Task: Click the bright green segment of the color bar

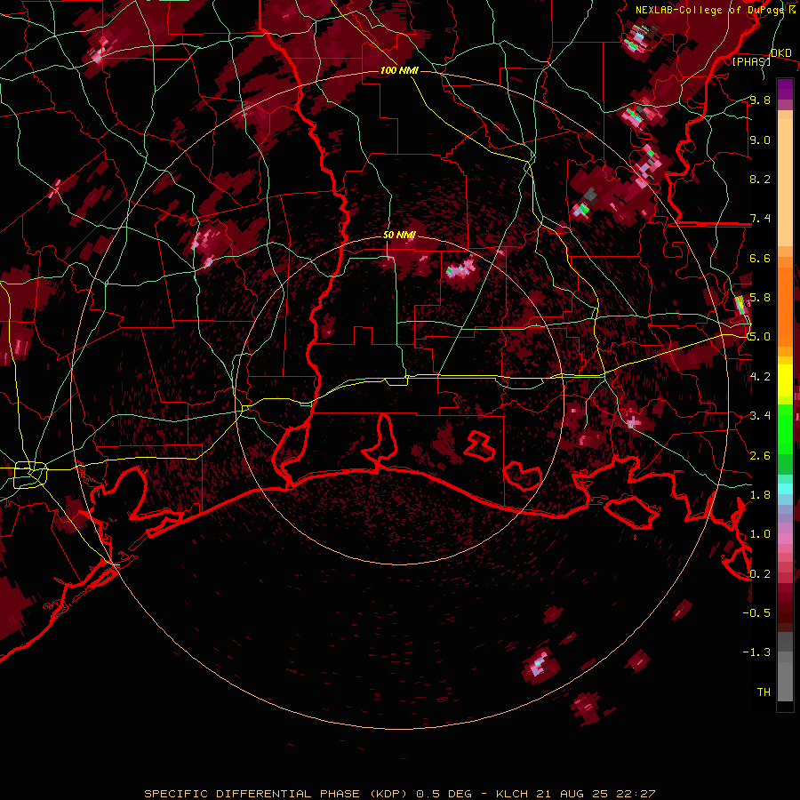Action: (x=785, y=428)
